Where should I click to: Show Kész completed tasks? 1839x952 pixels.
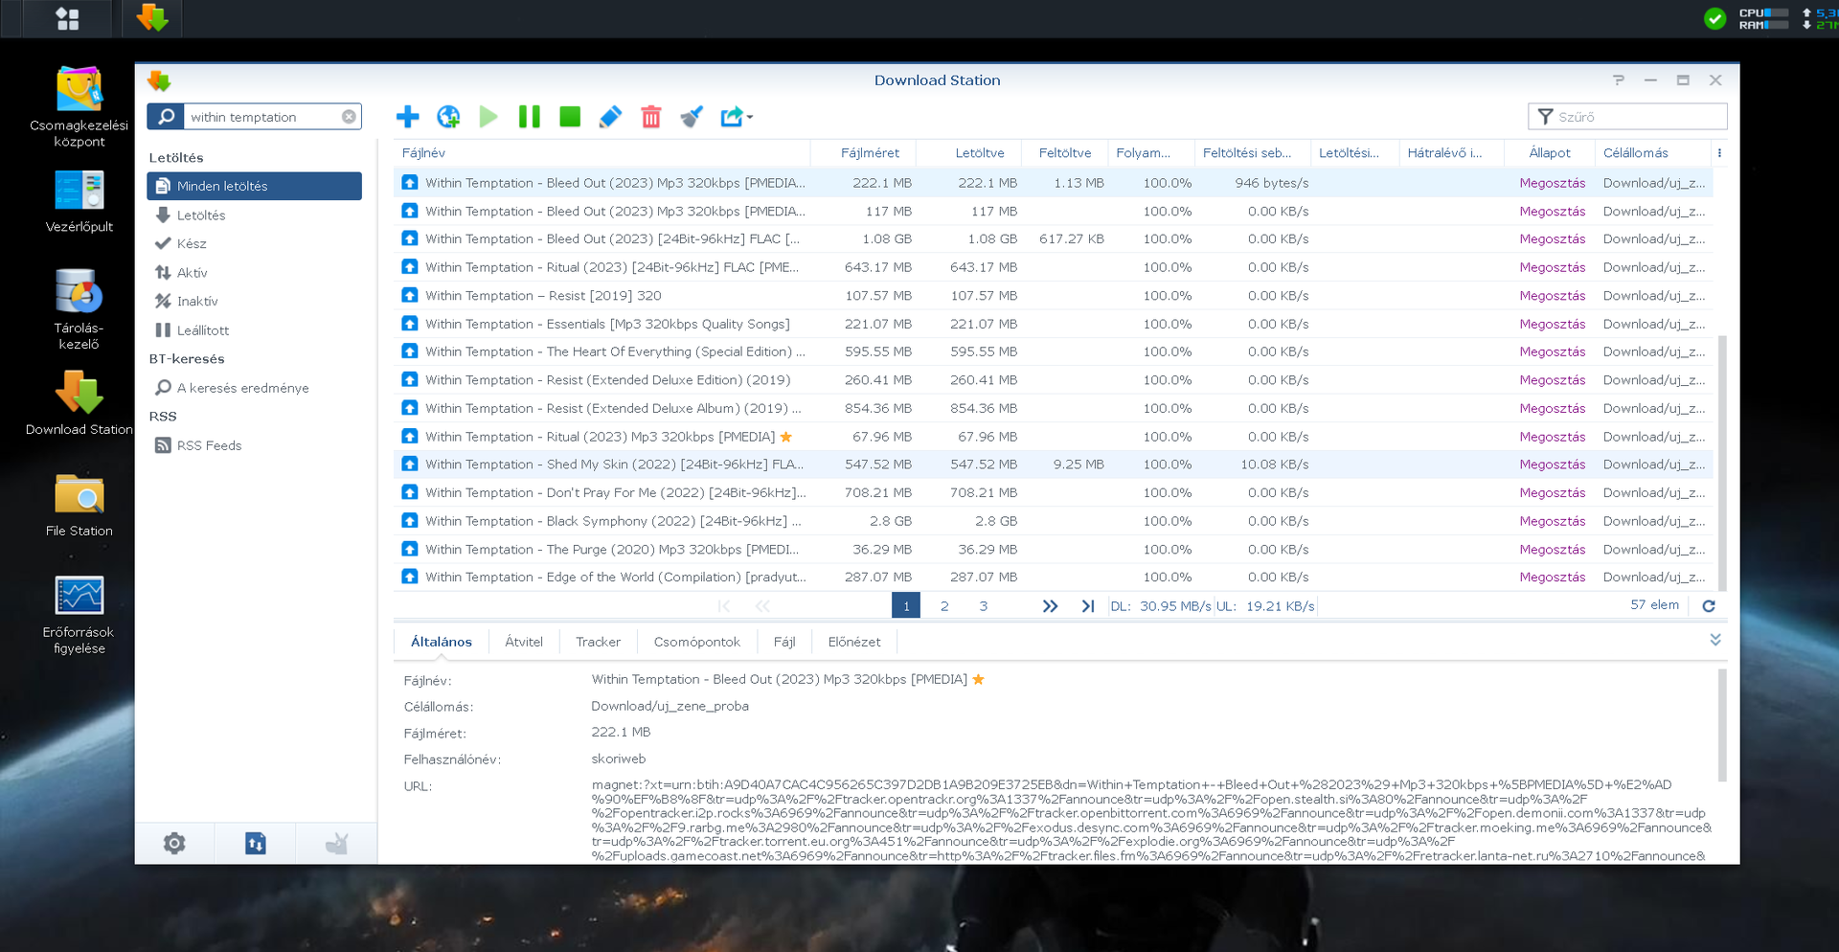point(255,244)
